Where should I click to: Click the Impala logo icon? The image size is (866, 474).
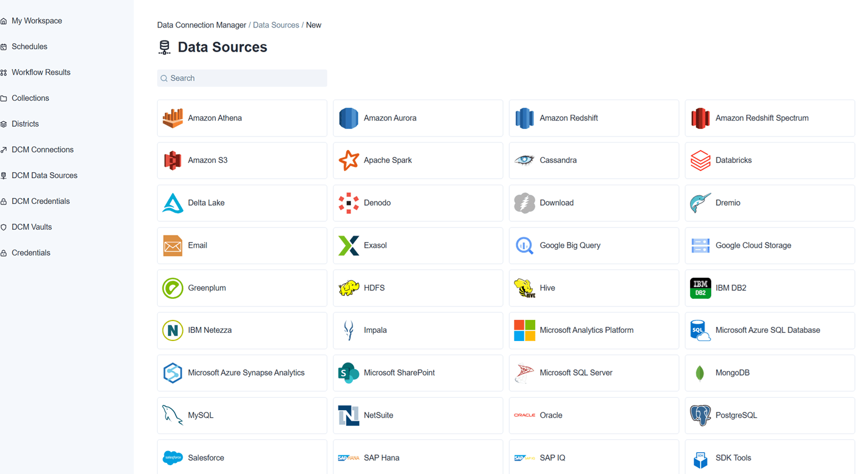pyautogui.click(x=349, y=330)
